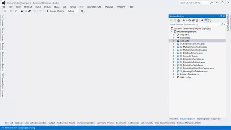Open the Document Outline side tab
Screen dimensions: 231x130
228,23
